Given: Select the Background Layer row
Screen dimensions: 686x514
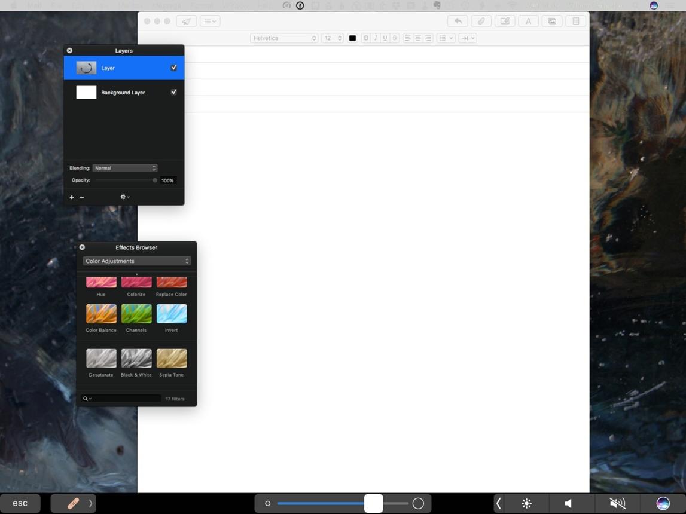Looking at the screenshot, I should tap(124, 92).
